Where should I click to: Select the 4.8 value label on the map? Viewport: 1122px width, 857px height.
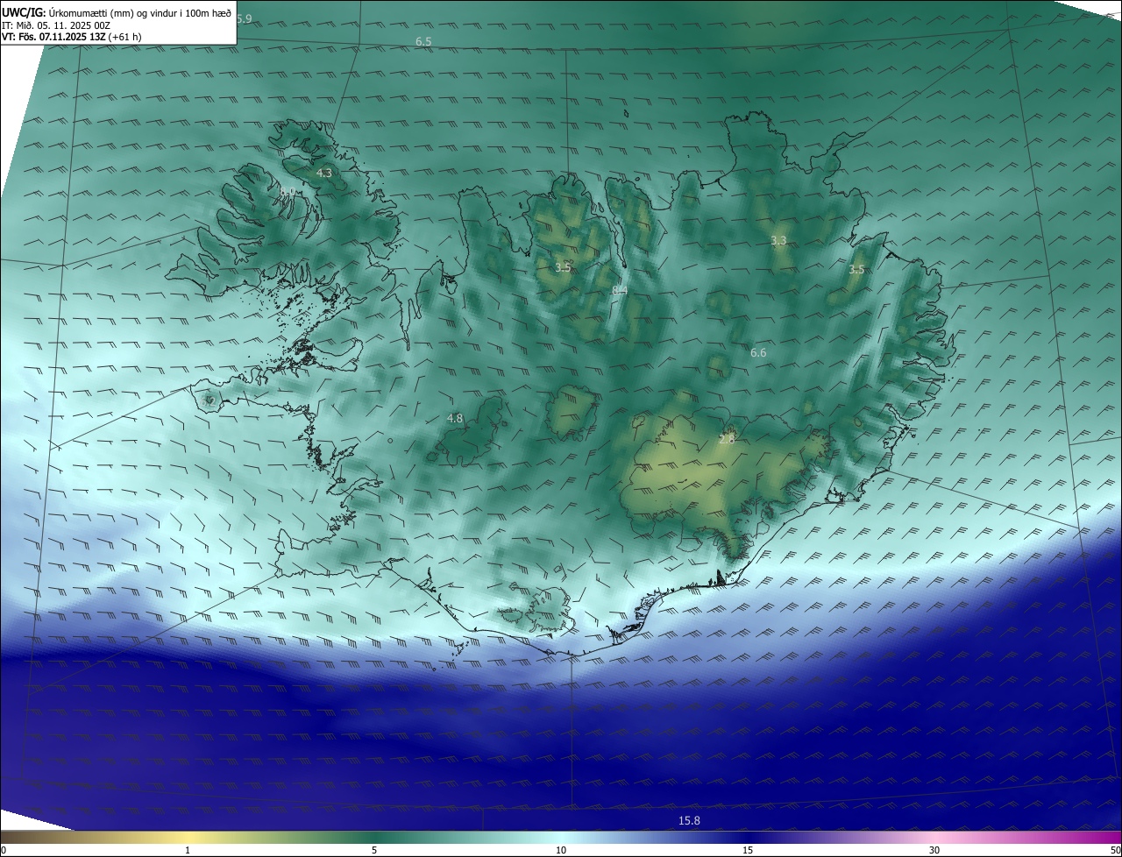pos(454,419)
